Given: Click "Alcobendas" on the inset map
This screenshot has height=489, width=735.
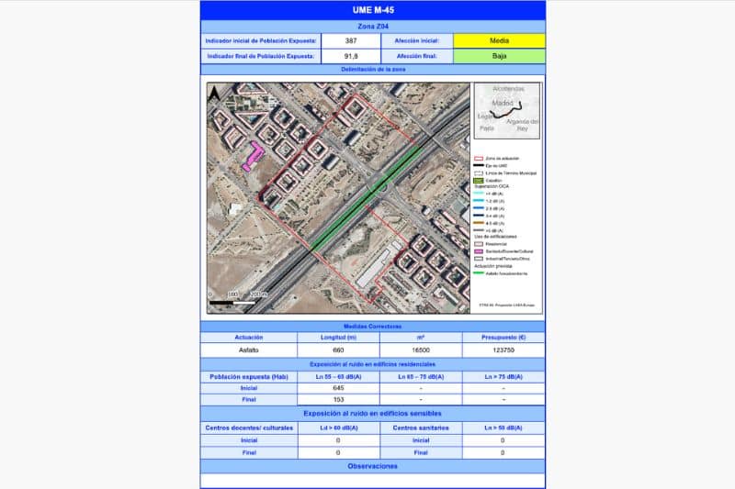Looking at the screenshot, I should pyautogui.click(x=509, y=89).
